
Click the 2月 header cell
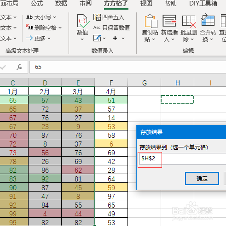tap(45, 91)
